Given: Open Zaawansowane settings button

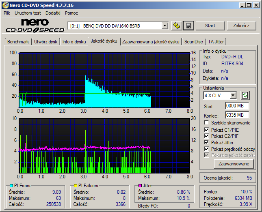Looking at the screenshot, I should 234,164.
